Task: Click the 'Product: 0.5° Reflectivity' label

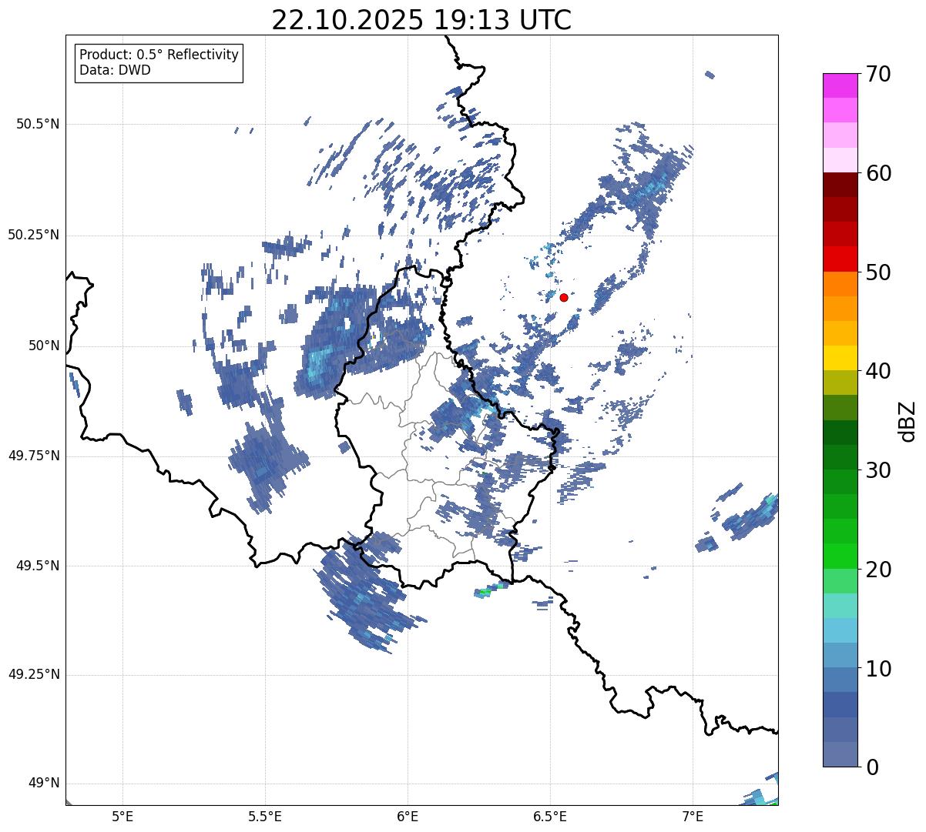Action: [159, 55]
